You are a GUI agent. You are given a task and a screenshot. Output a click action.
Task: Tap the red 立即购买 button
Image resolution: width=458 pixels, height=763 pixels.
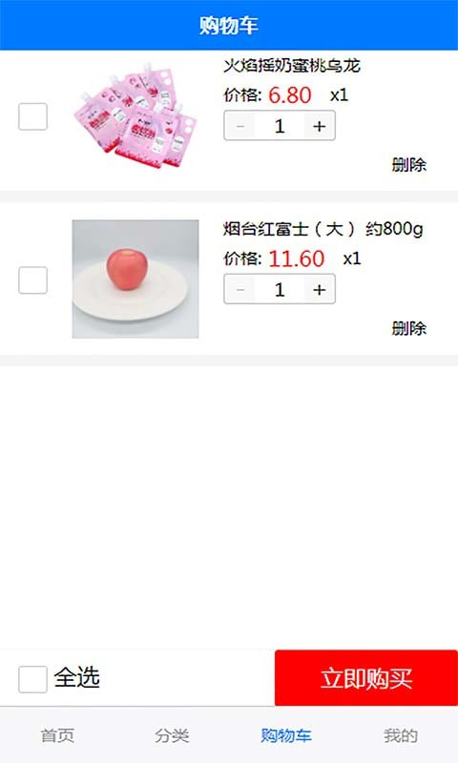[x=366, y=678]
